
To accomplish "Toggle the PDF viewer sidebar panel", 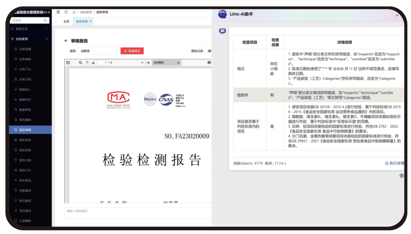I will tap(68, 63).
